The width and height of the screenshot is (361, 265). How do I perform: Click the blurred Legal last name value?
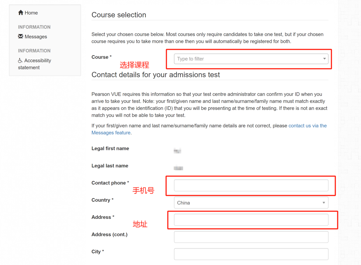coord(178,168)
